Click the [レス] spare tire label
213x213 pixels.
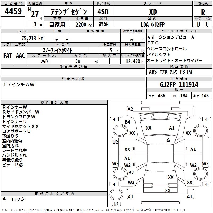pos(116,203)
